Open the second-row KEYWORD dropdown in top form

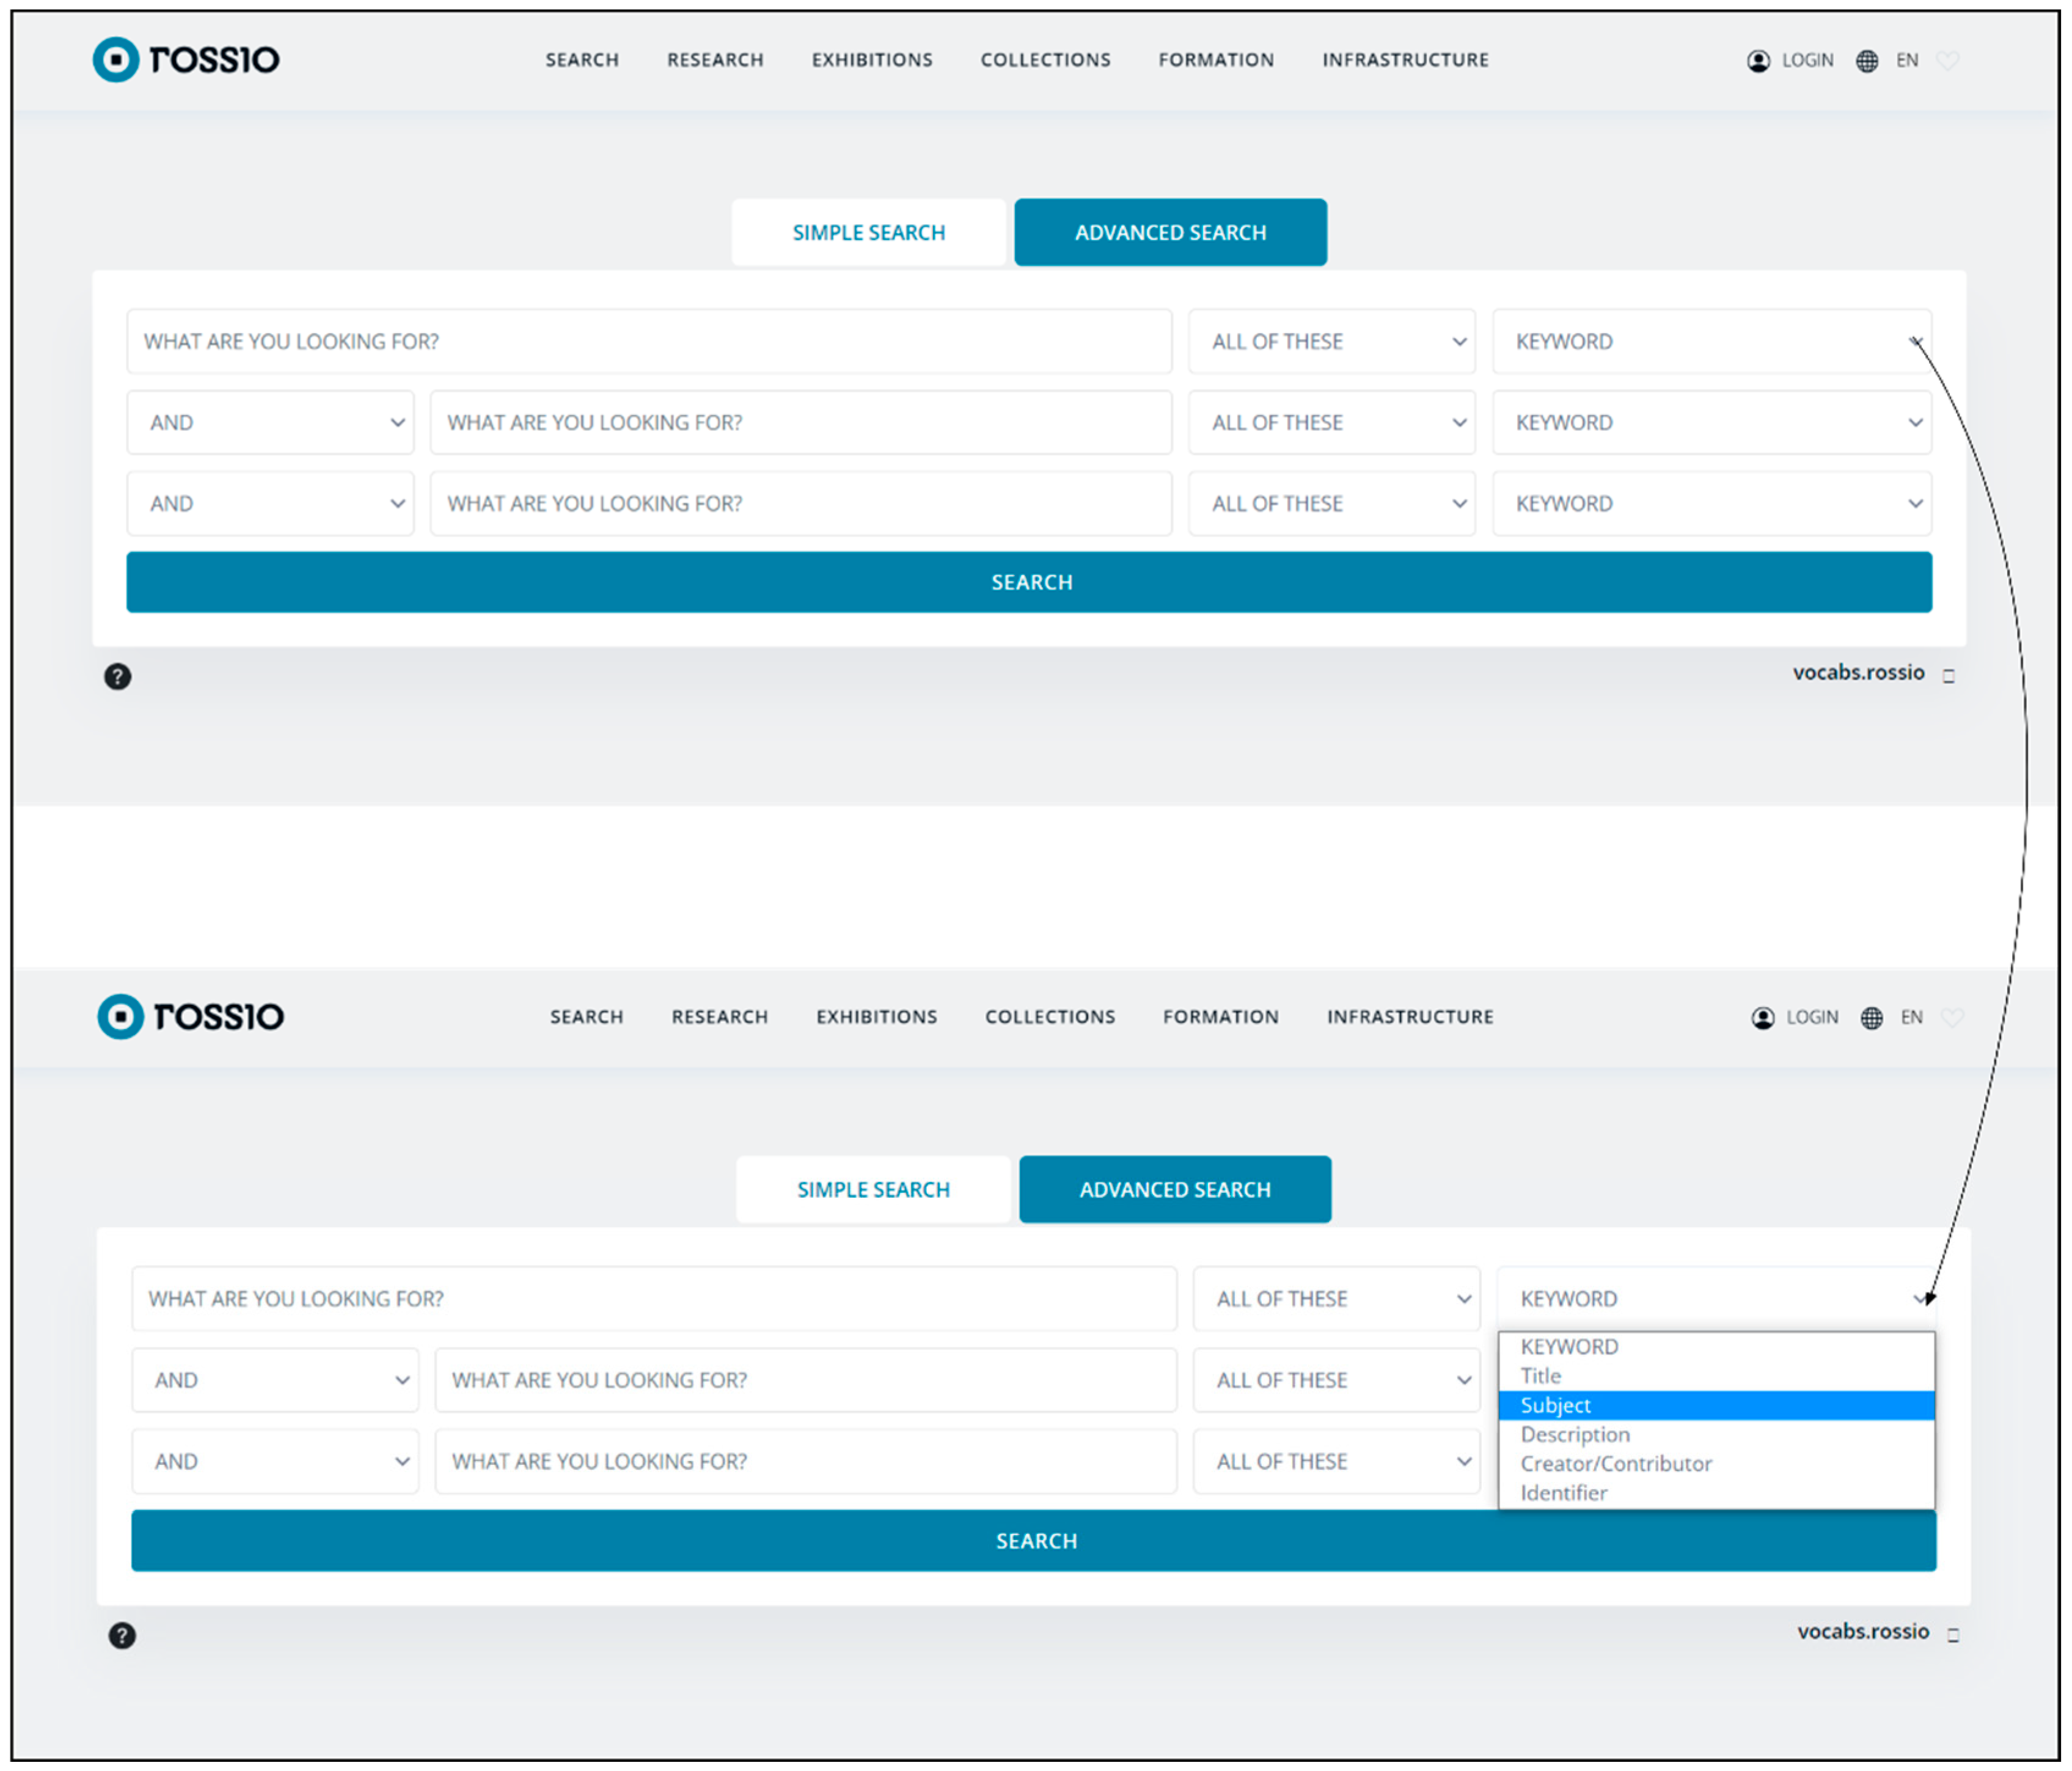pyautogui.click(x=1711, y=423)
